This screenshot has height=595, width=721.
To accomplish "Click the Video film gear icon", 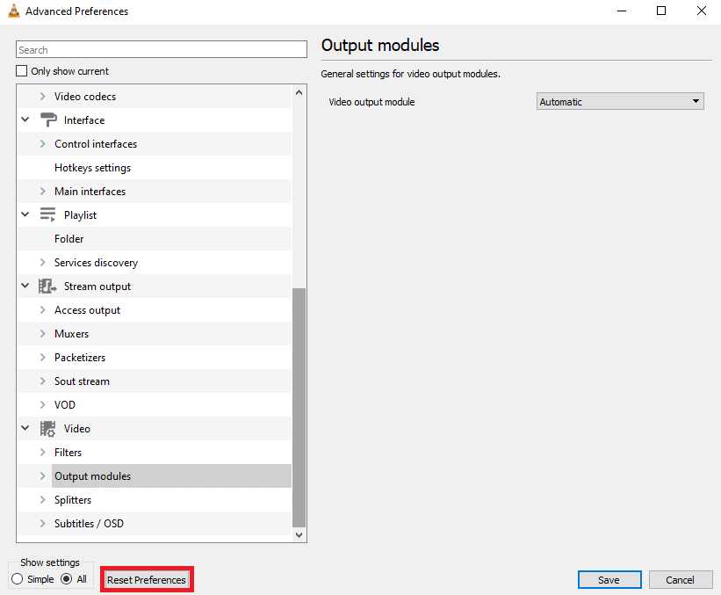I will [x=47, y=429].
